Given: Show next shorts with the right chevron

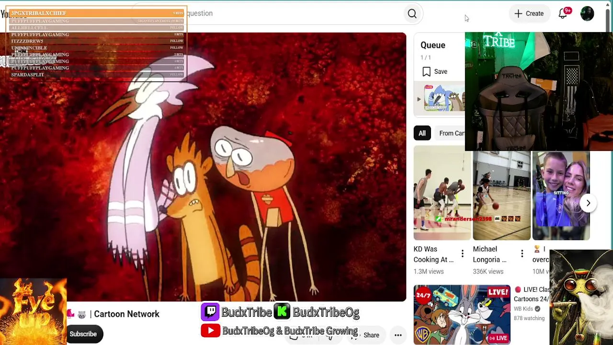Looking at the screenshot, I should point(588,203).
